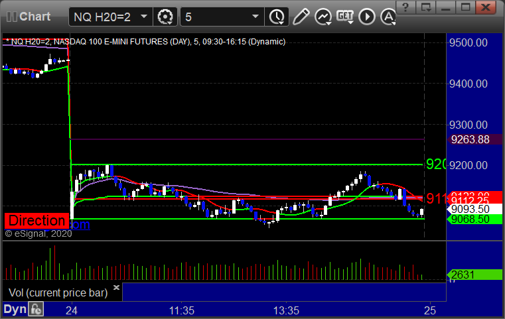The image size is (505, 319).
Task: Click the blue link beside Direction
Action: pos(80,225)
